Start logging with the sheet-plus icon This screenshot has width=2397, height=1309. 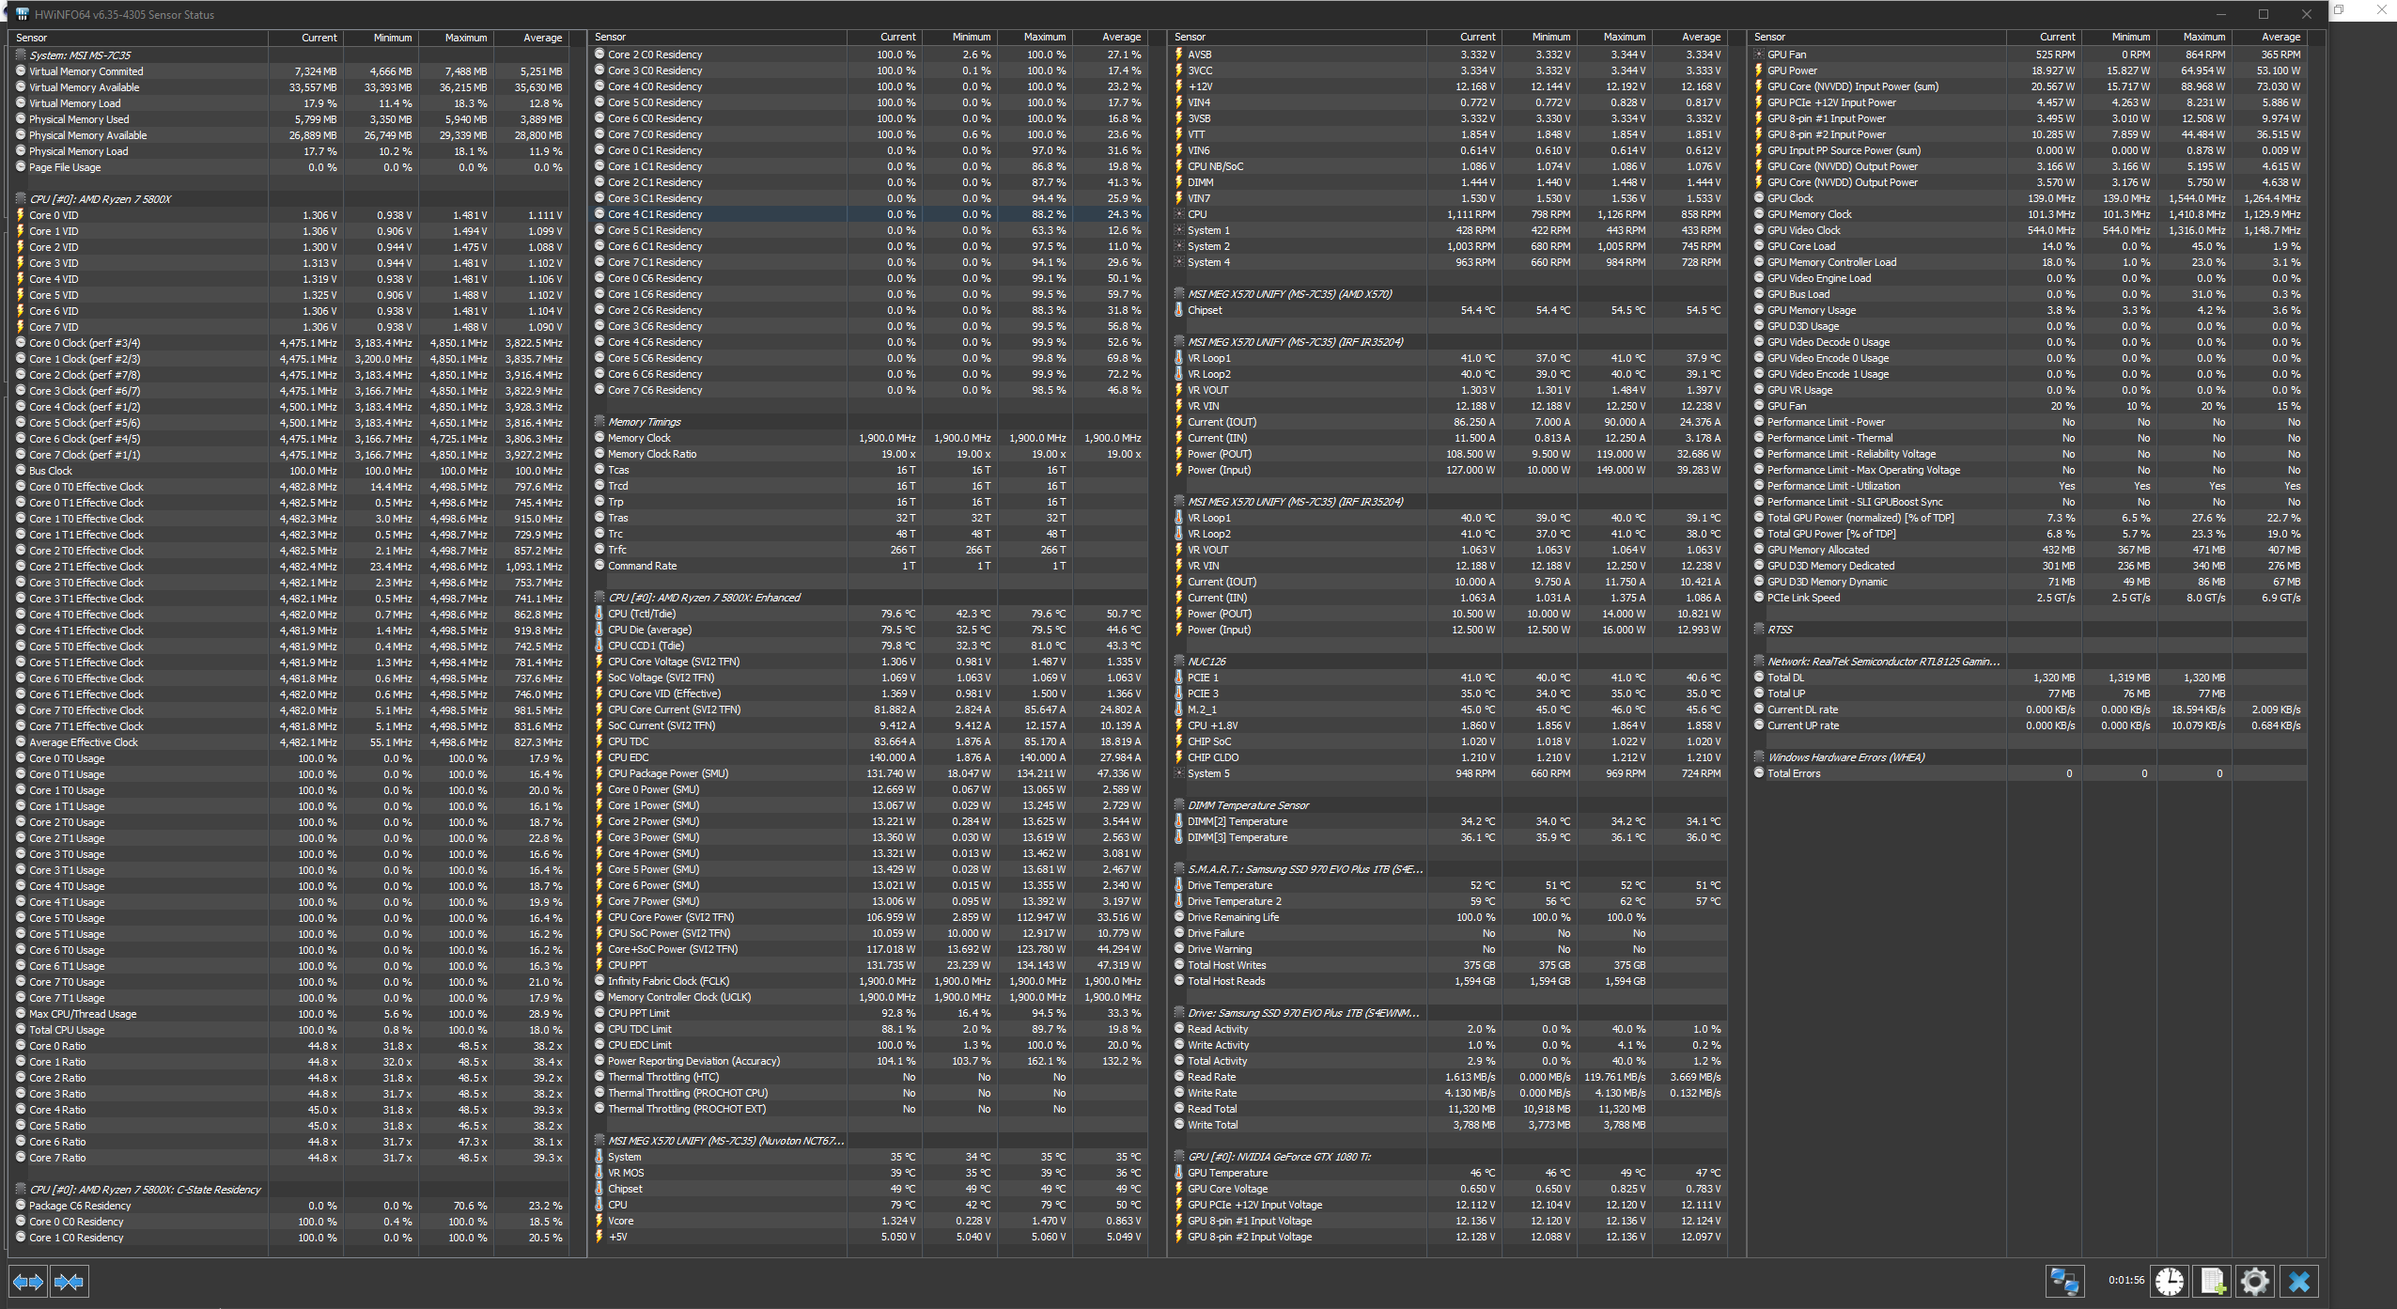2213,1281
